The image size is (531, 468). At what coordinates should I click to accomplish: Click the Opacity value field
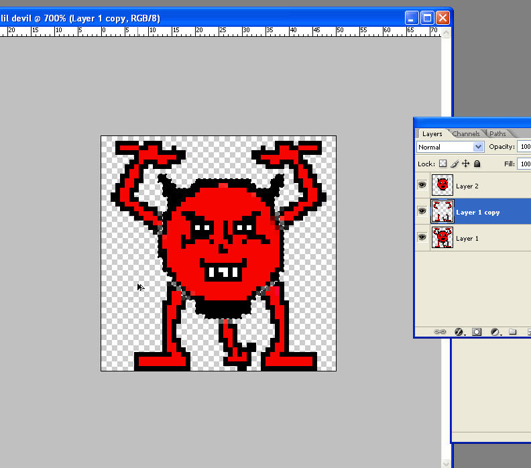tap(524, 147)
